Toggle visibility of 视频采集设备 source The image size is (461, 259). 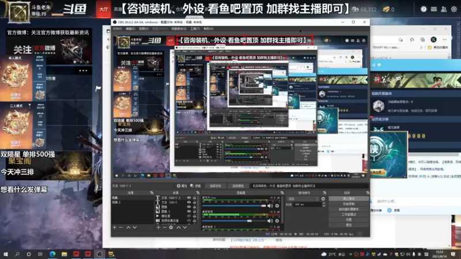[x=189, y=220]
